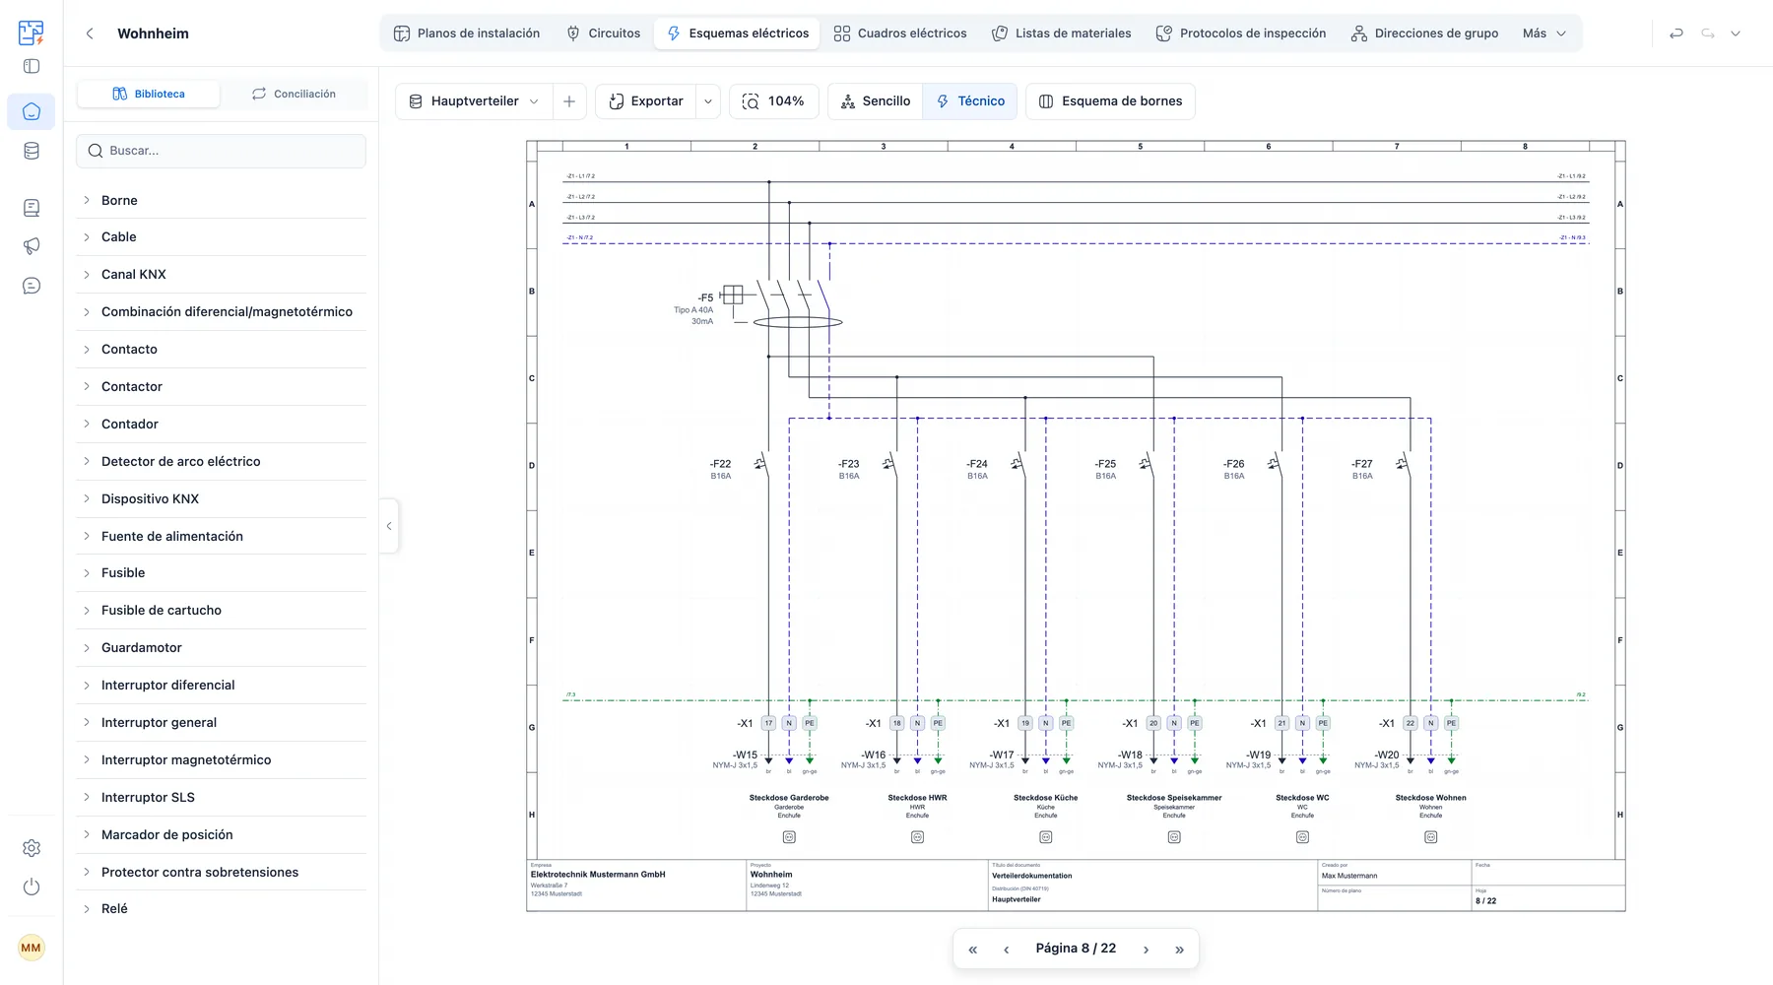
Task: Open history dropdown chevron next to redo
Action: [x=1736, y=33]
